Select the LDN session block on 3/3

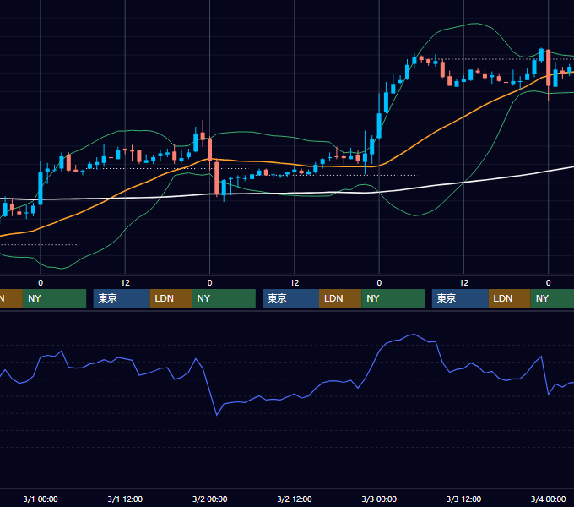coord(510,298)
